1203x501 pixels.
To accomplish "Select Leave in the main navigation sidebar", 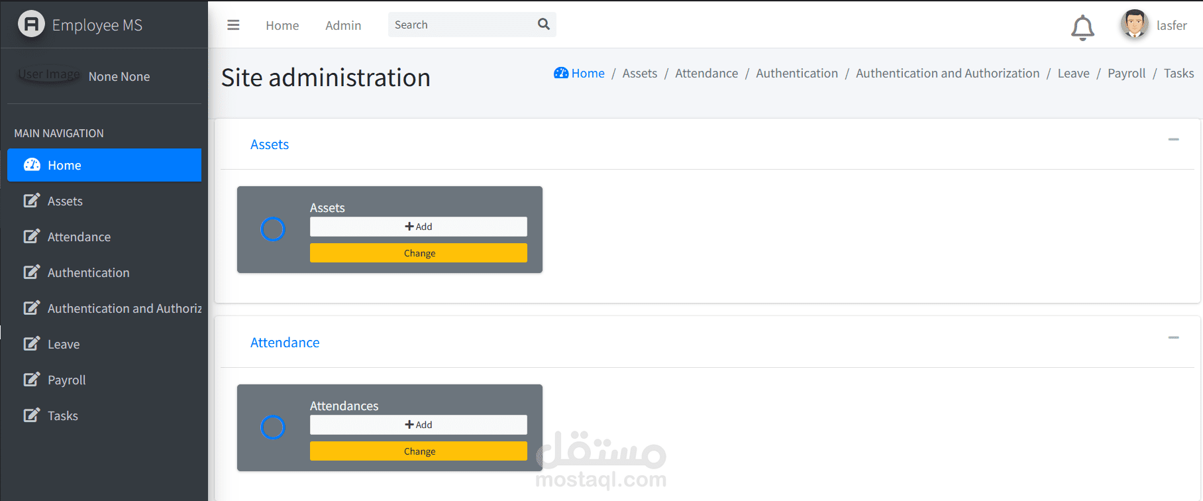I will click(x=104, y=344).
